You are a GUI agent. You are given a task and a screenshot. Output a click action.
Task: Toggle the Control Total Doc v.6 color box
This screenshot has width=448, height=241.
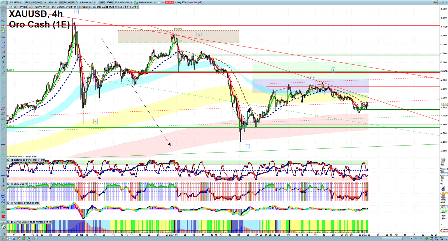point(80,7)
